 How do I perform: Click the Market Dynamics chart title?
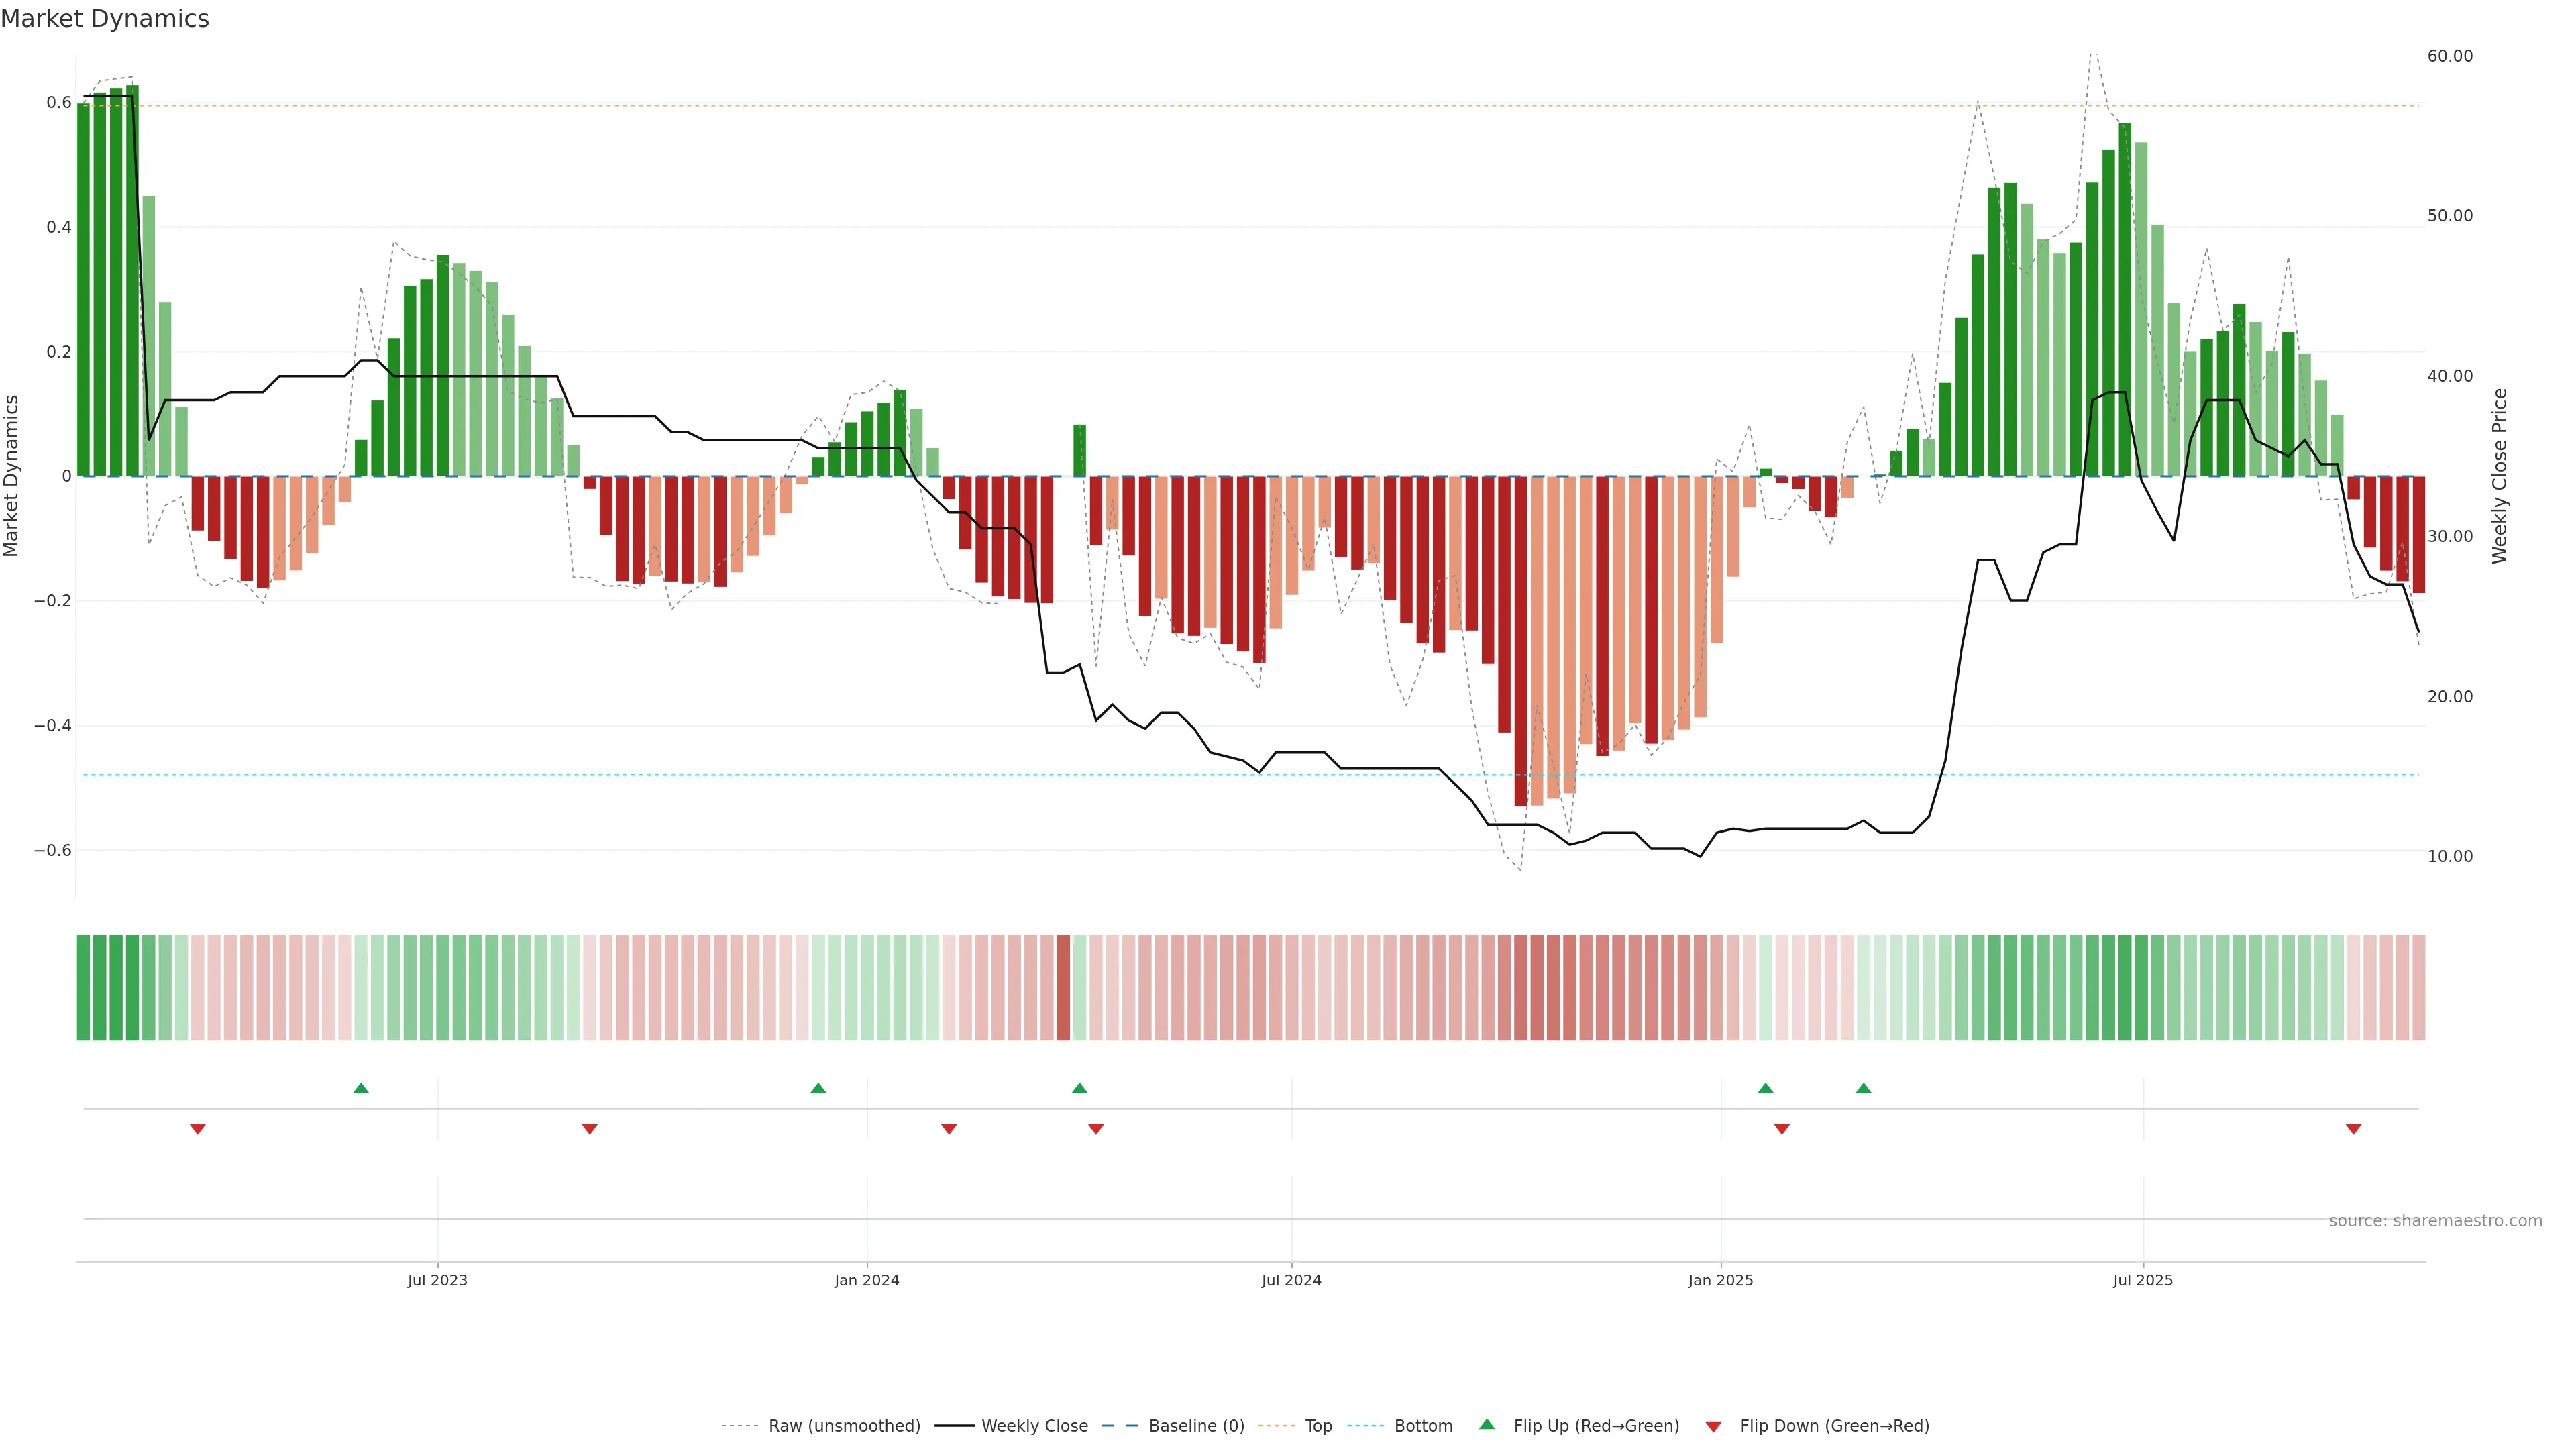click(105, 19)
